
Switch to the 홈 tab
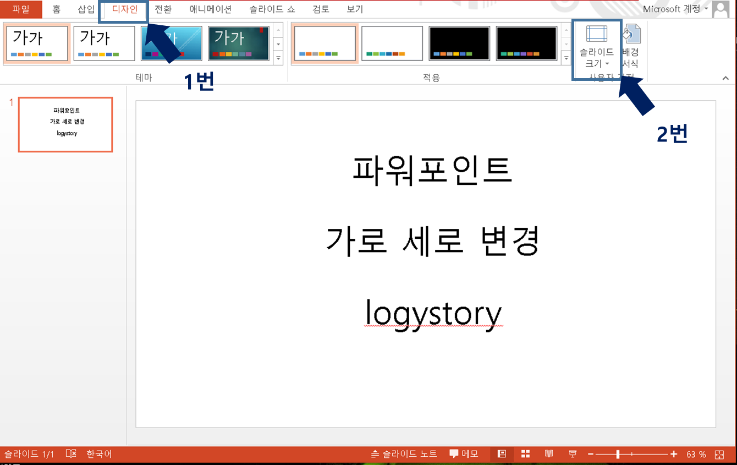[57, 9]
